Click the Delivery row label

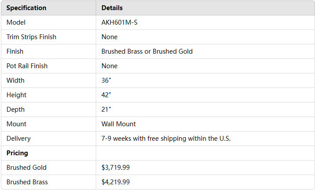[19, 139]
